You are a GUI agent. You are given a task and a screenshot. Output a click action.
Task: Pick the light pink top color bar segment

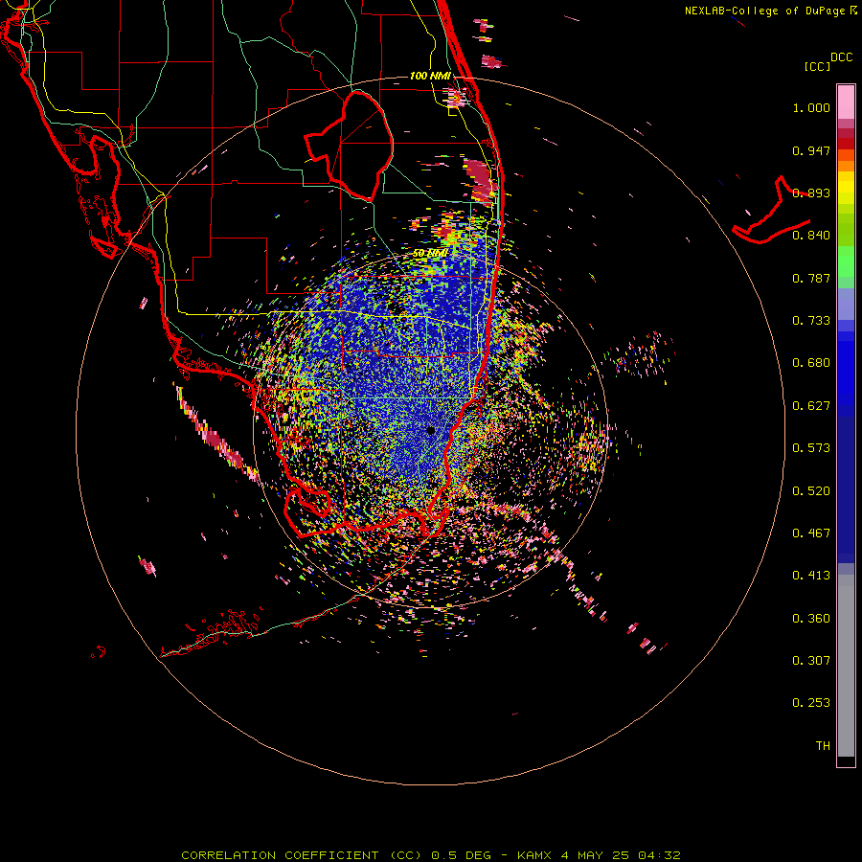tap(846, 102)
